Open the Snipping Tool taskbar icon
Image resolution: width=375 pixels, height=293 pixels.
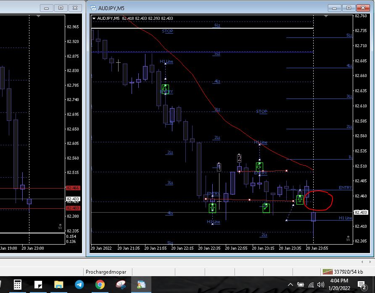[x=121, y=285]
